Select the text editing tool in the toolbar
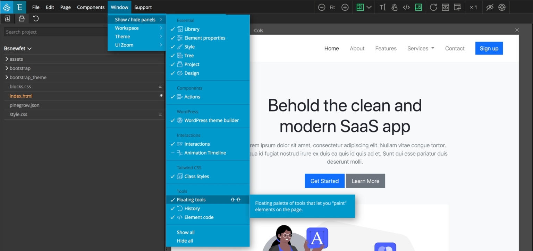 382,7
